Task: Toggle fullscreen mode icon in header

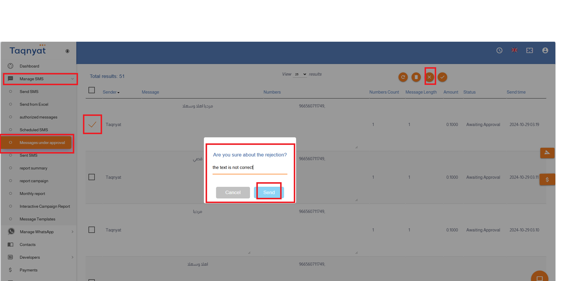Action: (x=529, y=50)
